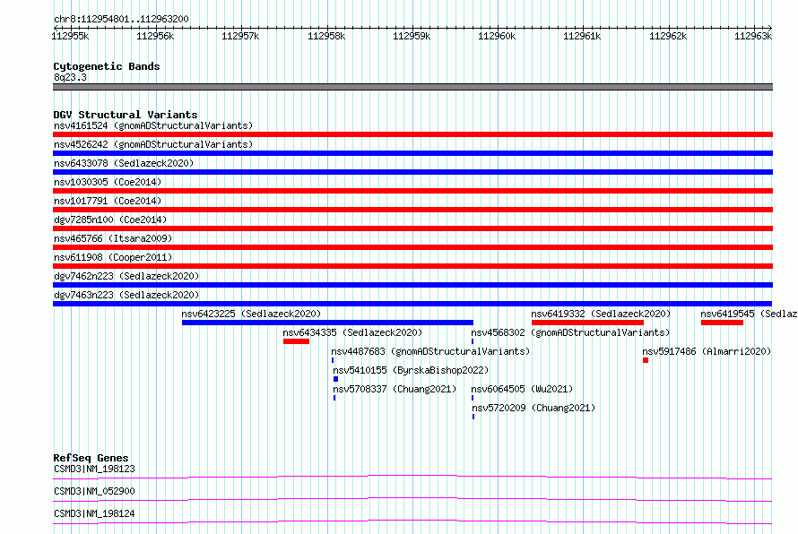
Task: Click the 112962k ruler position
Action: pos(668,36)
